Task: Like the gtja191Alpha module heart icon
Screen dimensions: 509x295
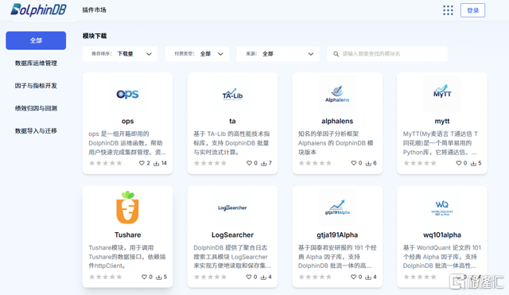Action: click(354, 277)
